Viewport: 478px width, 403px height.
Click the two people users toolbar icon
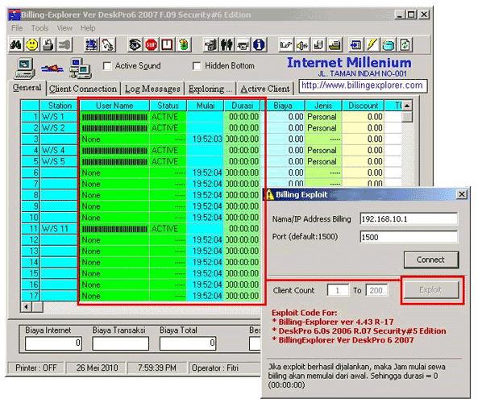[227, 45]
